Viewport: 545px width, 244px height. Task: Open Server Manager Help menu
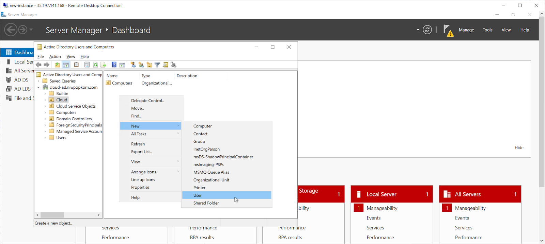[x=525, y=30]
